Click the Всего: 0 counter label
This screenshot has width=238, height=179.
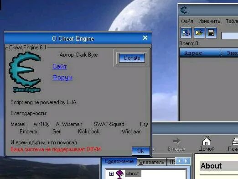(189, 43)
